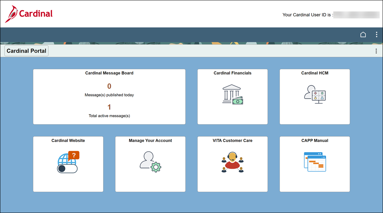Click the Cardinal bird logo
Viewport: 383px width, 213px height.
click(x=29, y=14)
